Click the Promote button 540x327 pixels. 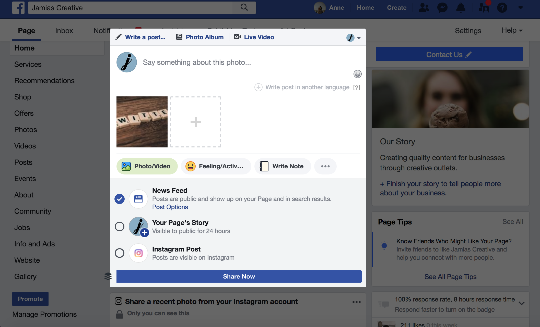point(30,299)
